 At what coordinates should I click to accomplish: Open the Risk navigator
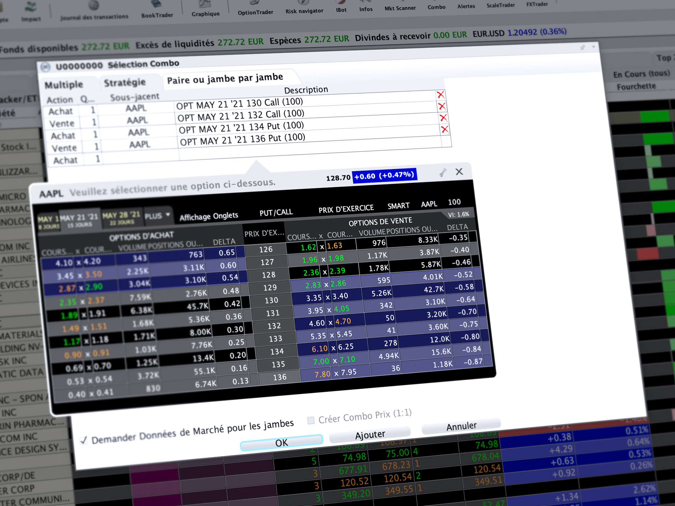(304, 7)
